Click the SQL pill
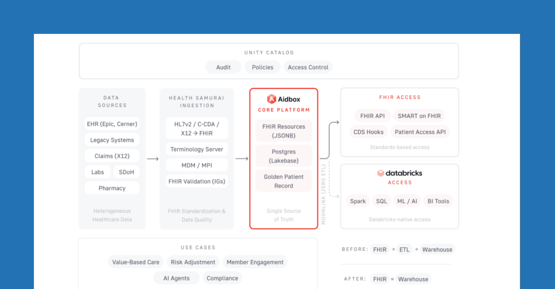Viewport: 555px width, 289px height. [x=381, y=201]
